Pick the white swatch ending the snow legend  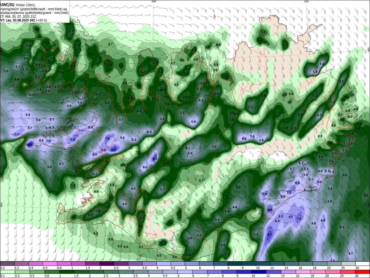[x=362, y=264]
